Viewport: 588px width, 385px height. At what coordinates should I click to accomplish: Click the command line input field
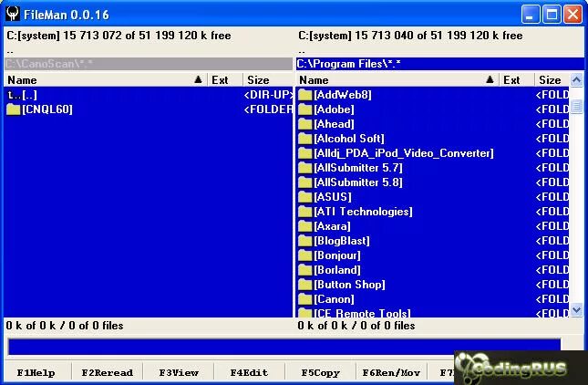284,347
